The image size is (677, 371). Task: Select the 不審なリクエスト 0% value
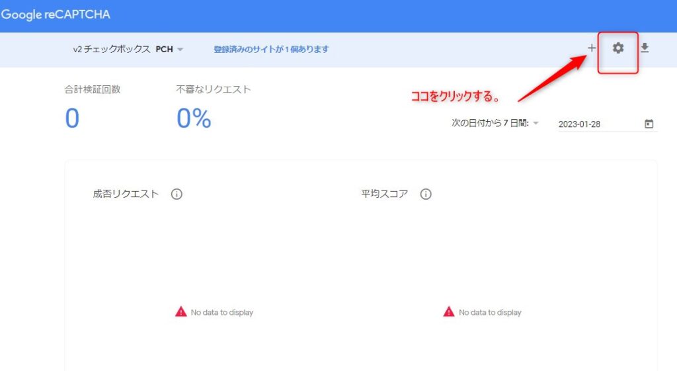pyautogui.click(x=194, y=119)
